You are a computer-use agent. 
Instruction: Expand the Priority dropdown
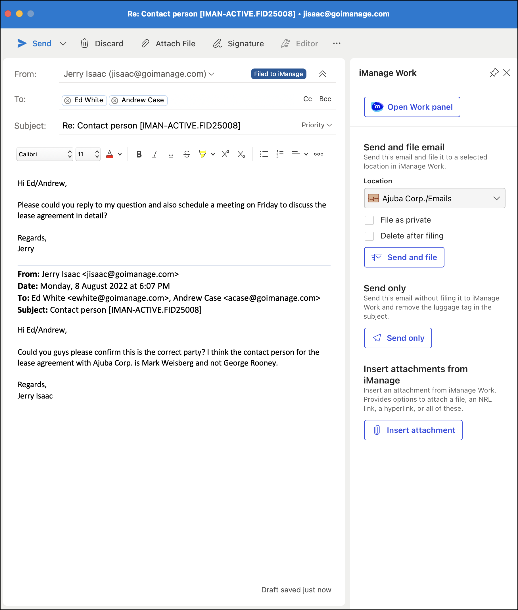pos(317,125)
